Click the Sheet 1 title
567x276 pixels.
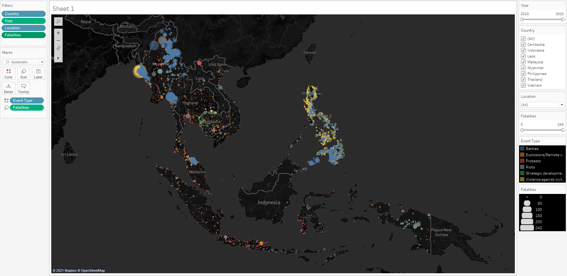(63, 9)
